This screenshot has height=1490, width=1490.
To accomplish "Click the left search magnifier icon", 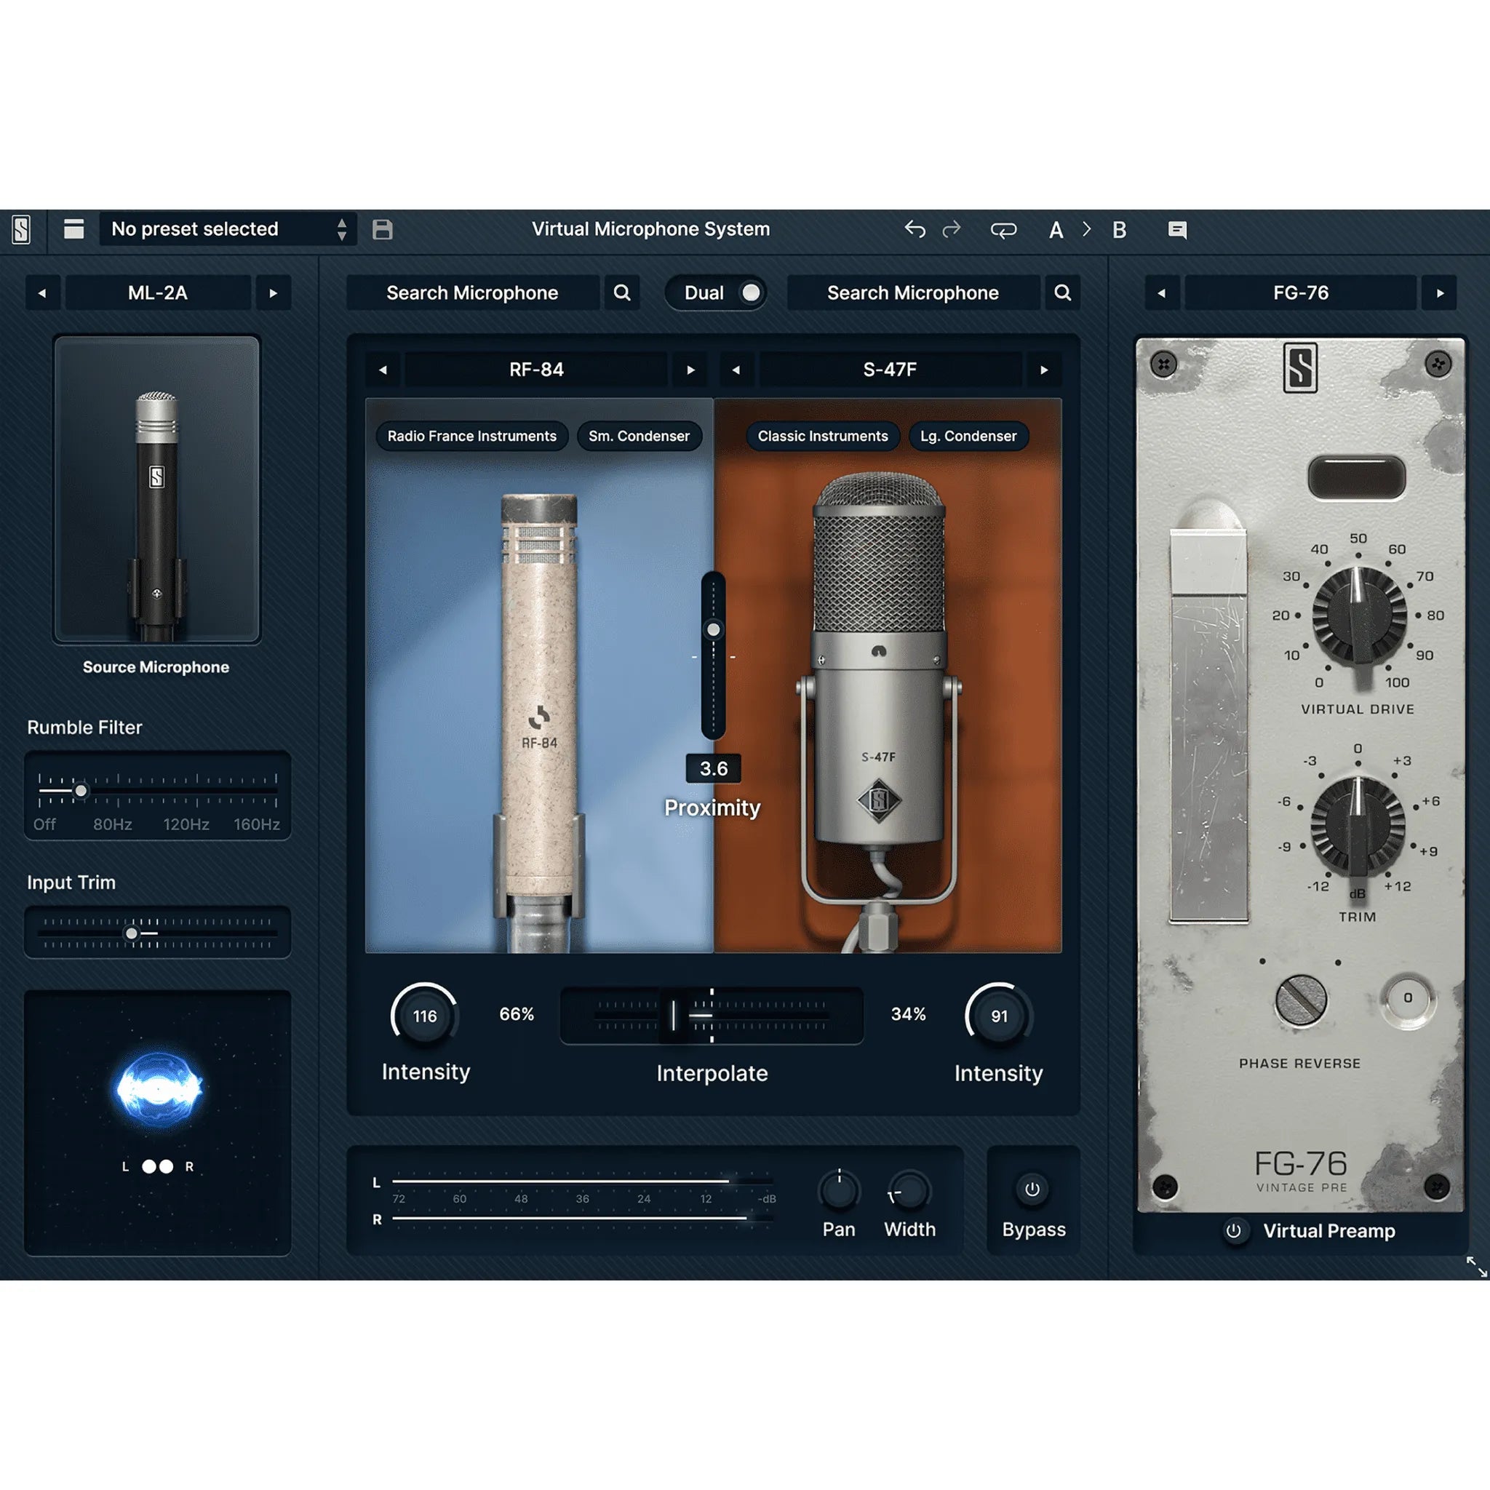I will tap(621, 293).
